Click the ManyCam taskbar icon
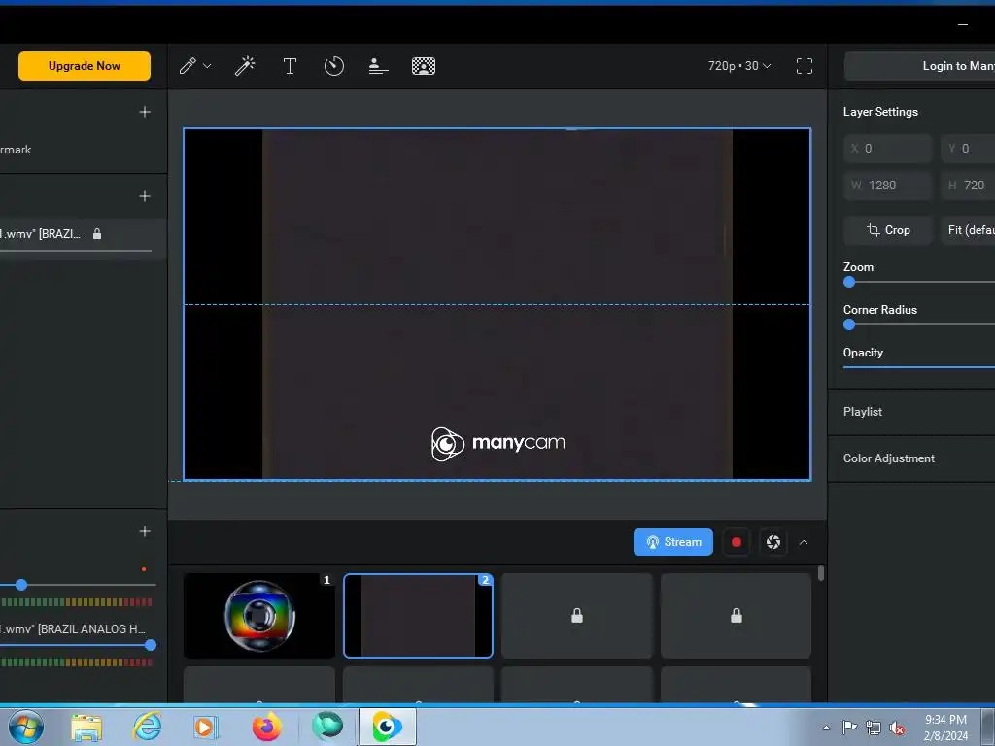The width and height of the screenshot is (995, 746). [x=387, y=727]
